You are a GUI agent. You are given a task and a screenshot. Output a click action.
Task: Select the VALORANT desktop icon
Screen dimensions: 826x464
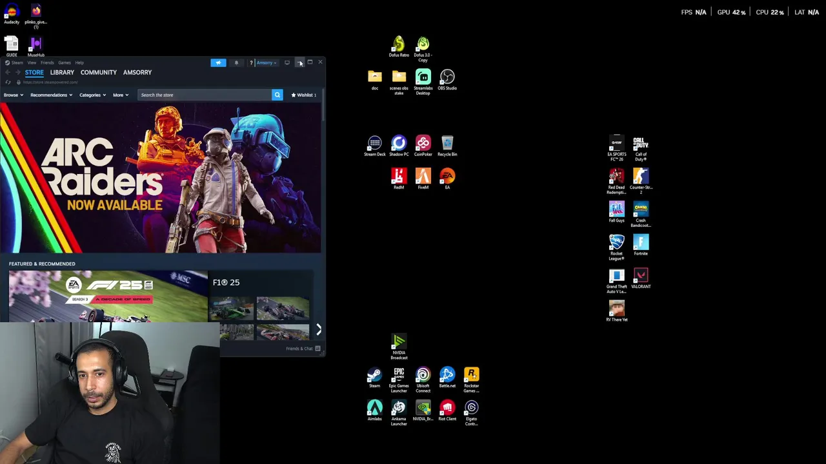pos(641,278)
